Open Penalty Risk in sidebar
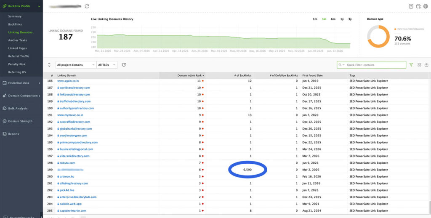The width and height of the screenshot is (431, 218). tap(16, 64)
